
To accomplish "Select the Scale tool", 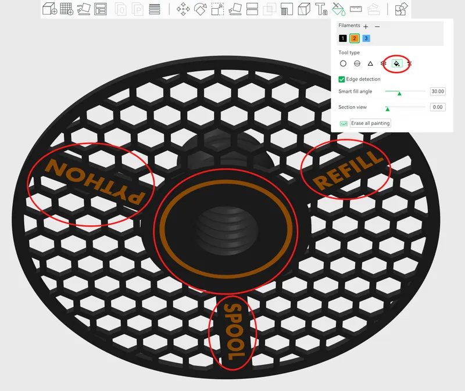I will pos(217,9).
